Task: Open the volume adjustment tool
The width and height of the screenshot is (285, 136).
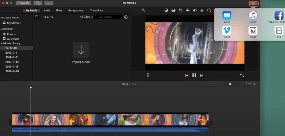Action: point(195,10)
